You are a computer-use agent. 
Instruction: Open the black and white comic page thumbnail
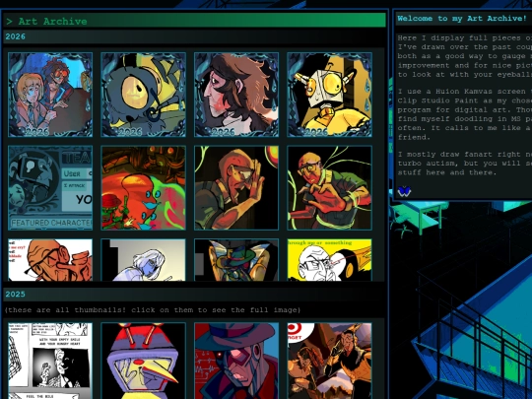point(50,361)
